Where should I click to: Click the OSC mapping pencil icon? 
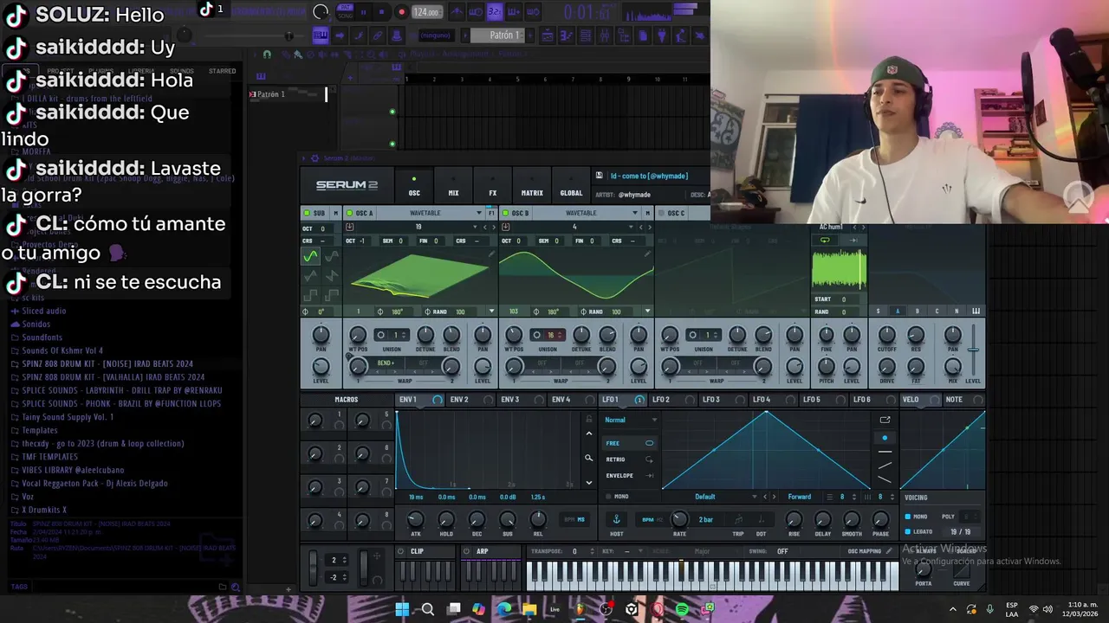(890, 551)
